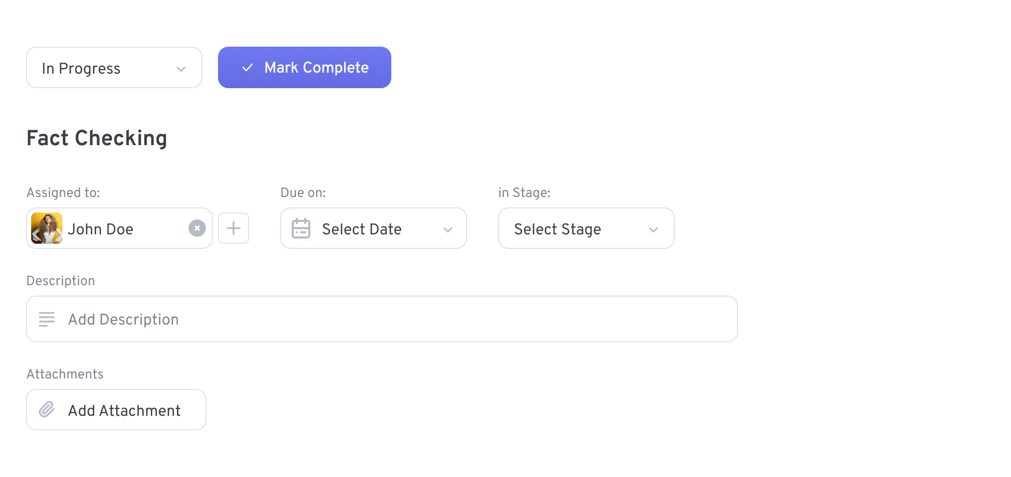Remove John Doe from assignees
The height and width of the screenshot is (477, 1011).
click(x=197, y=228)
